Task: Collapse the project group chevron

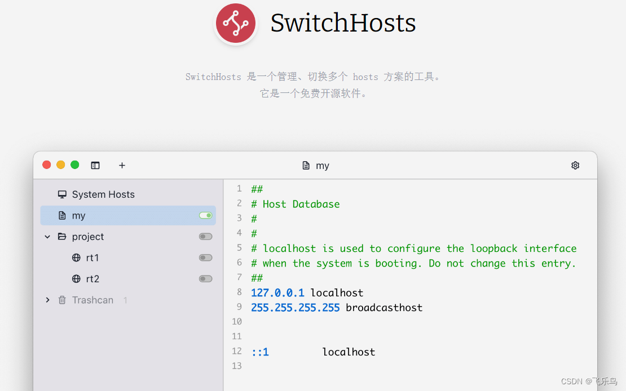Action: tap(47, 237)
